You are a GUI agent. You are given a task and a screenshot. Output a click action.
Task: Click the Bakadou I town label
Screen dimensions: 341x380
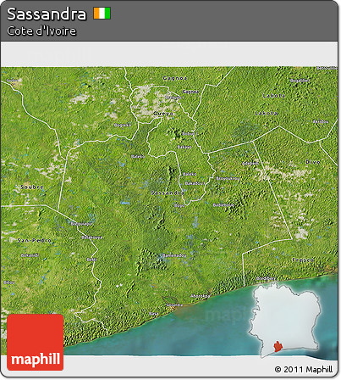[195, 183]
